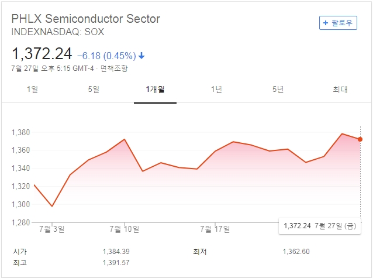Open the 최대 maximum range tab

point(340,90)
